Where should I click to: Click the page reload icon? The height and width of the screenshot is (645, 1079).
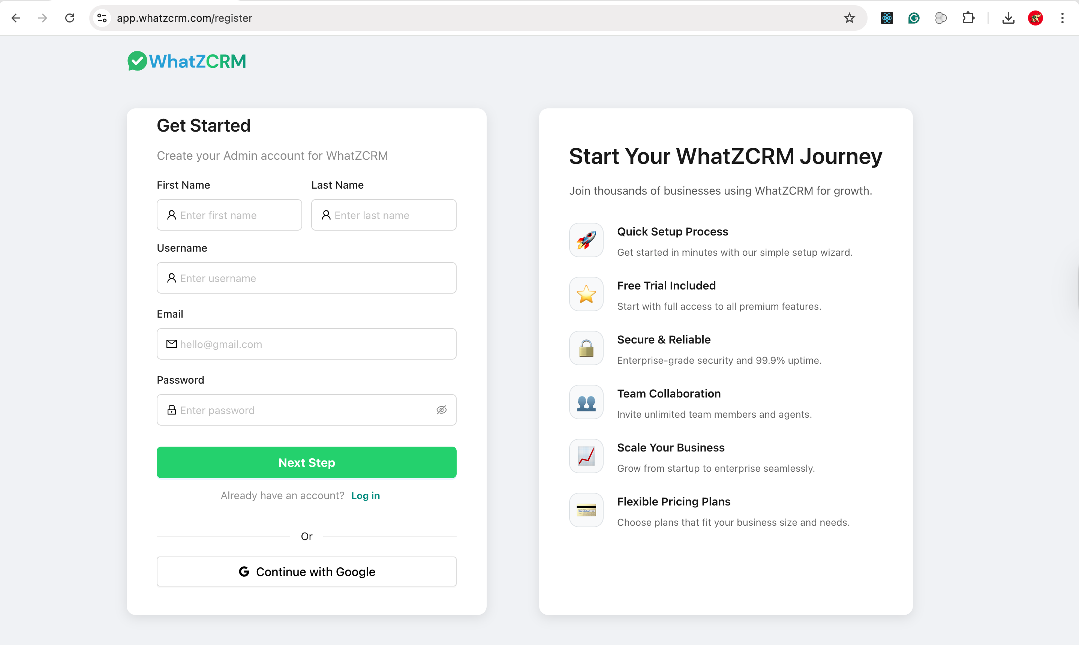pos(69,18)
